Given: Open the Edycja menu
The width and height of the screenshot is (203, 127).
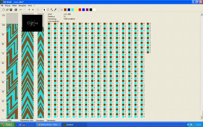Looking at the screenshot, I should click(8, 6).
